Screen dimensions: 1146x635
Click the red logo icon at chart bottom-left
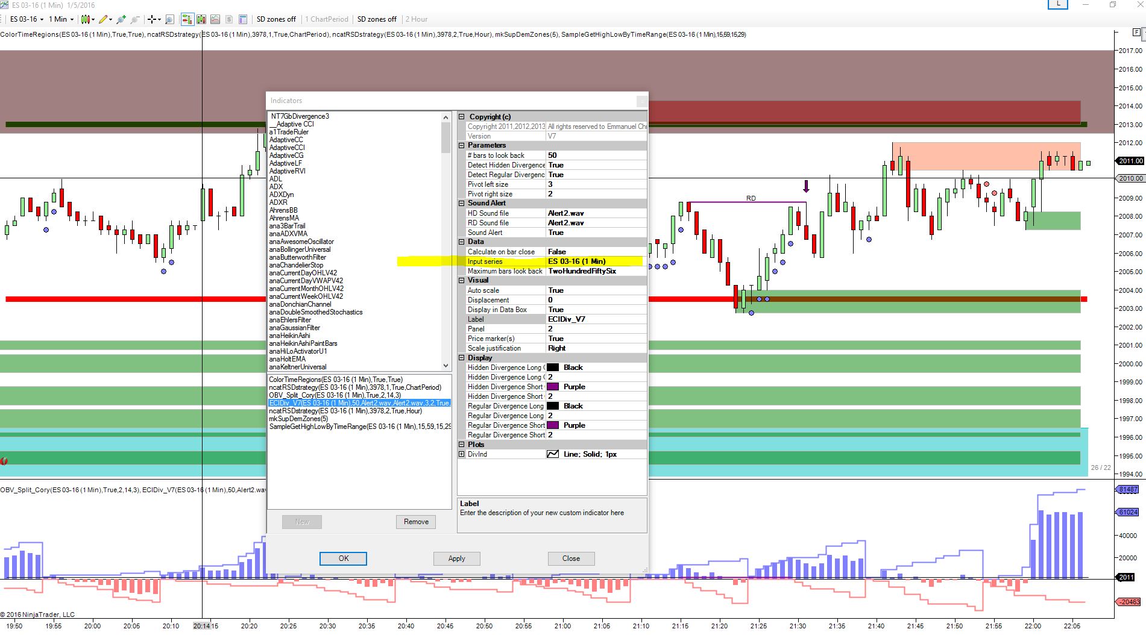point(4,461)
